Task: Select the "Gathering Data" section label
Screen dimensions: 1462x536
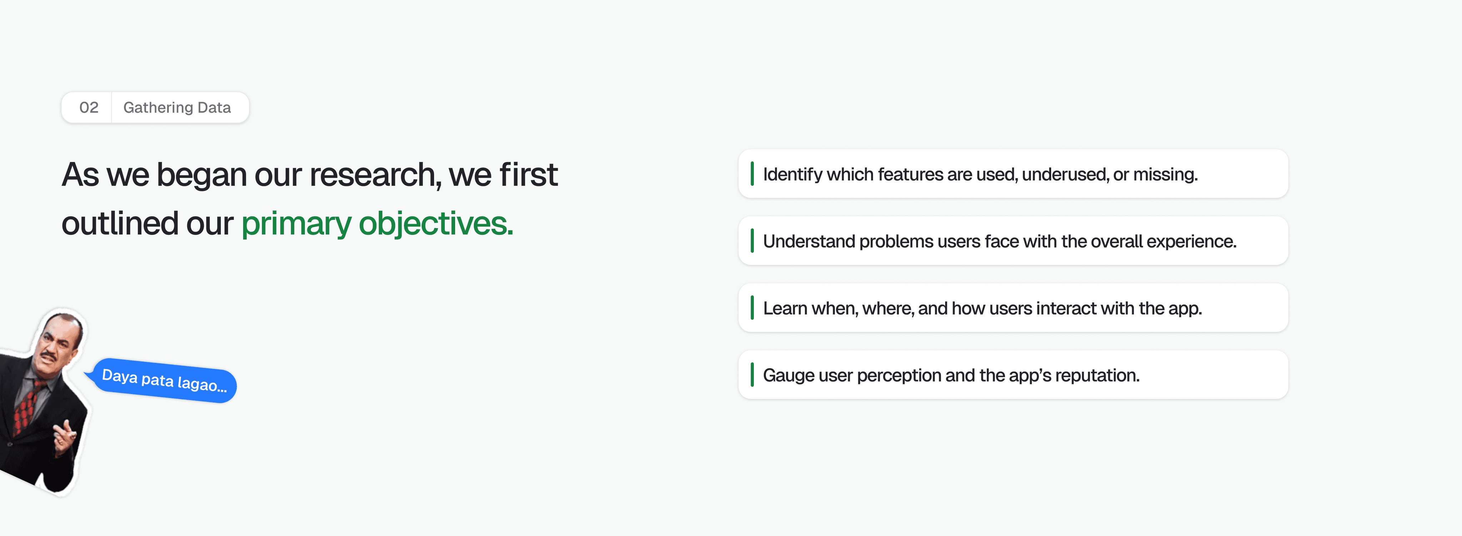Action: 177,107
